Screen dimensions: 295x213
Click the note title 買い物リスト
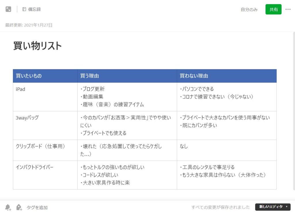pos(37,46)
